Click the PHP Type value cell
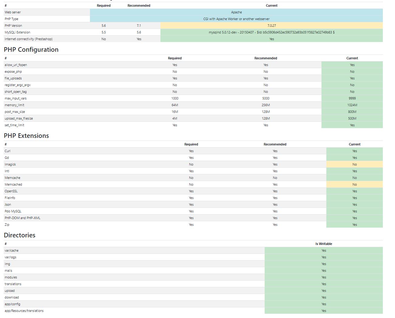The height and width of the screenshot is (318, 395). coord(236,19)
